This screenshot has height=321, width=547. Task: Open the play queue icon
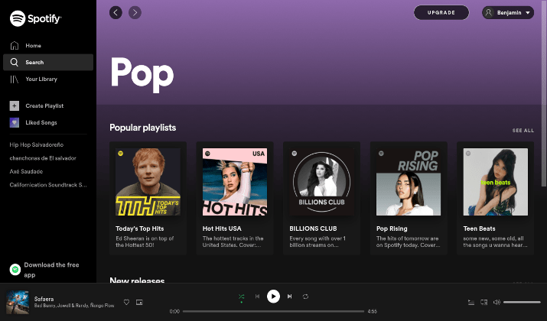pos(471,302)
